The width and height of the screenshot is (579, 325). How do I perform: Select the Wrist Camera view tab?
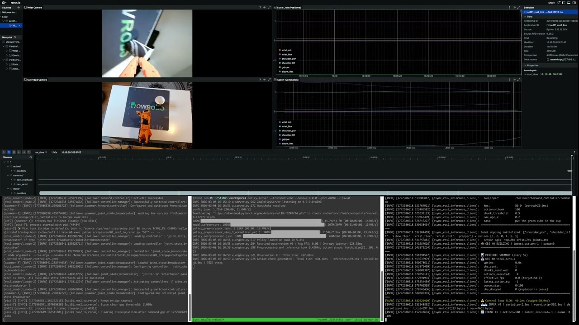[x=33, y=7]
